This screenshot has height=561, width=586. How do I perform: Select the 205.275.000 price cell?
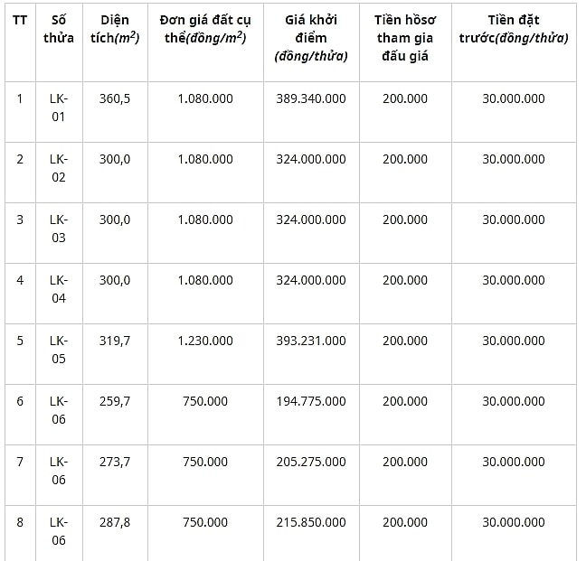pyautogui.click(x=311, y=462)
